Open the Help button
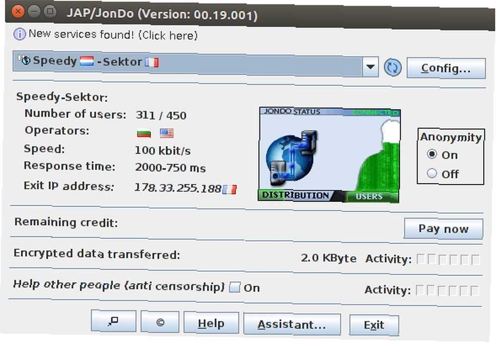The width and height of the screenshot is (496, 343). tap(211, 323)
